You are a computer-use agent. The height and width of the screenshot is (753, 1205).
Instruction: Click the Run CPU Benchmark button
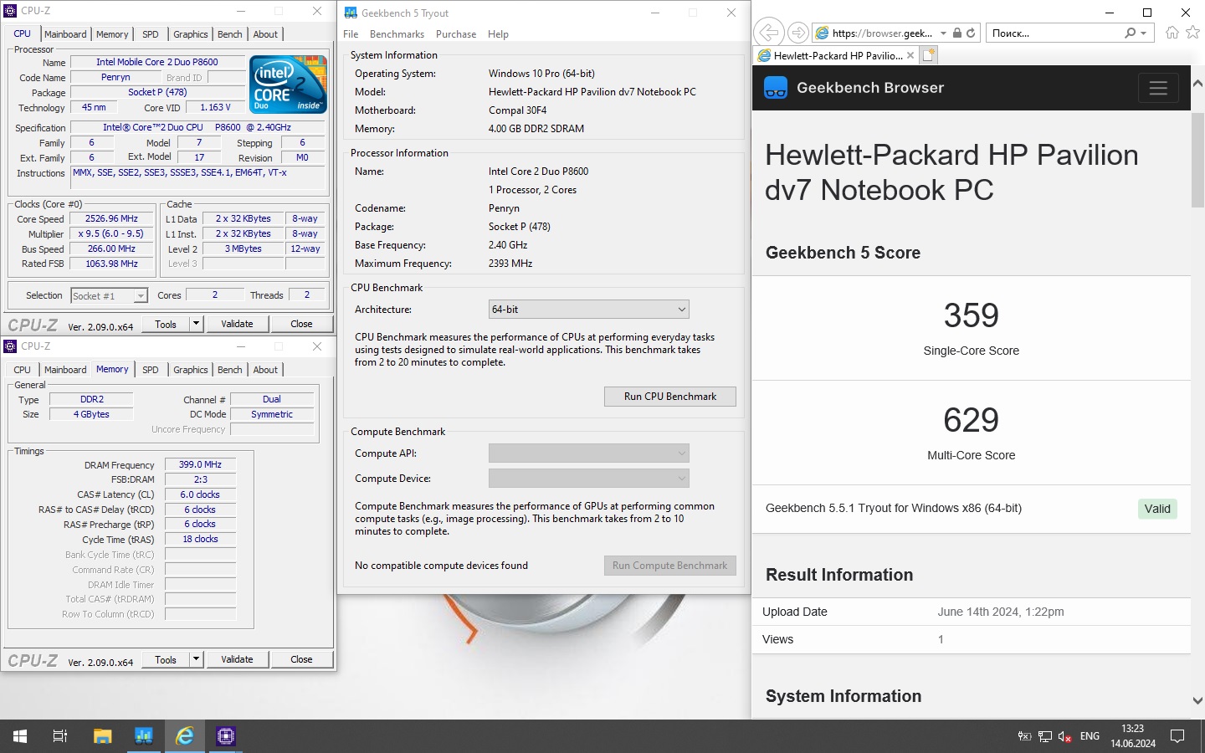pyautogui.click(x=670, y=397)
